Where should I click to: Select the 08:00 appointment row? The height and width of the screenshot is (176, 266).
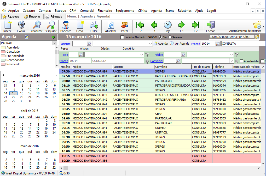[x=160, y=81]
